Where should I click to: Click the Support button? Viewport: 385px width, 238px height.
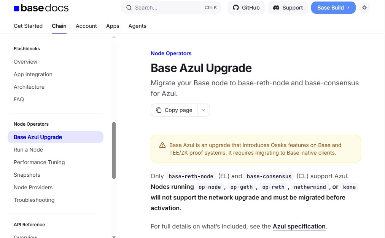(x=288, y=8)
